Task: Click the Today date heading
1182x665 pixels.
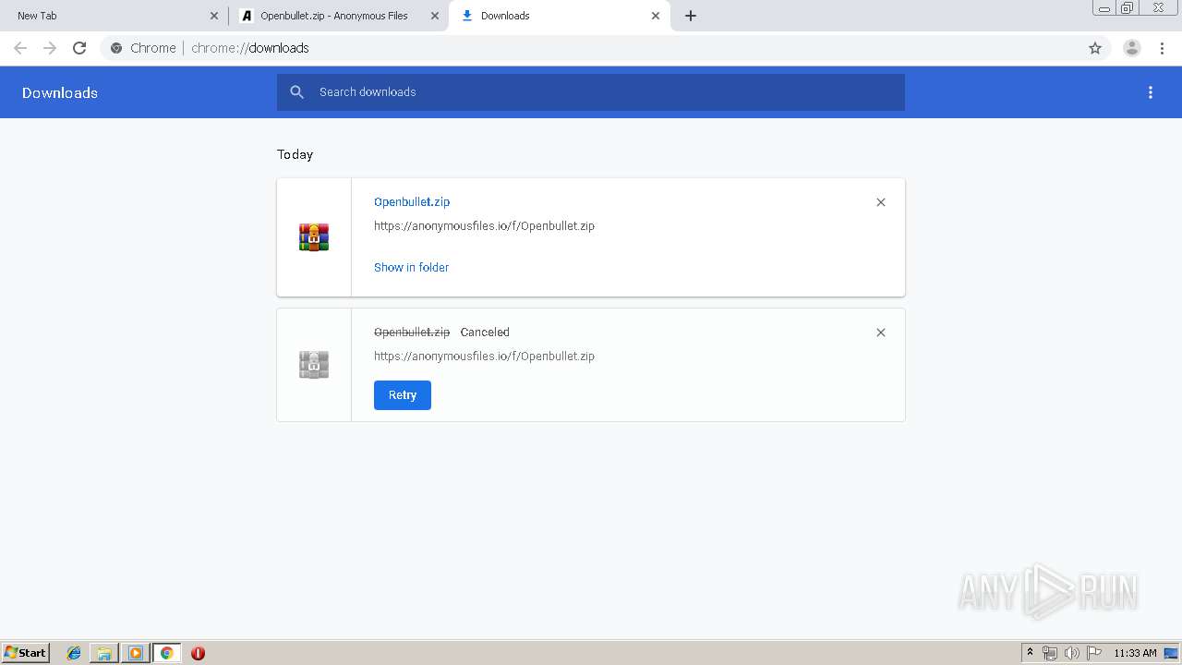Action: pyautogui.click(x=295, y=154)
